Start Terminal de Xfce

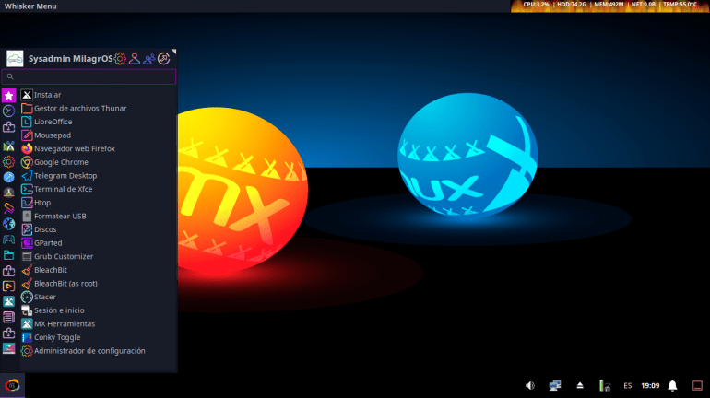[63, 189]
